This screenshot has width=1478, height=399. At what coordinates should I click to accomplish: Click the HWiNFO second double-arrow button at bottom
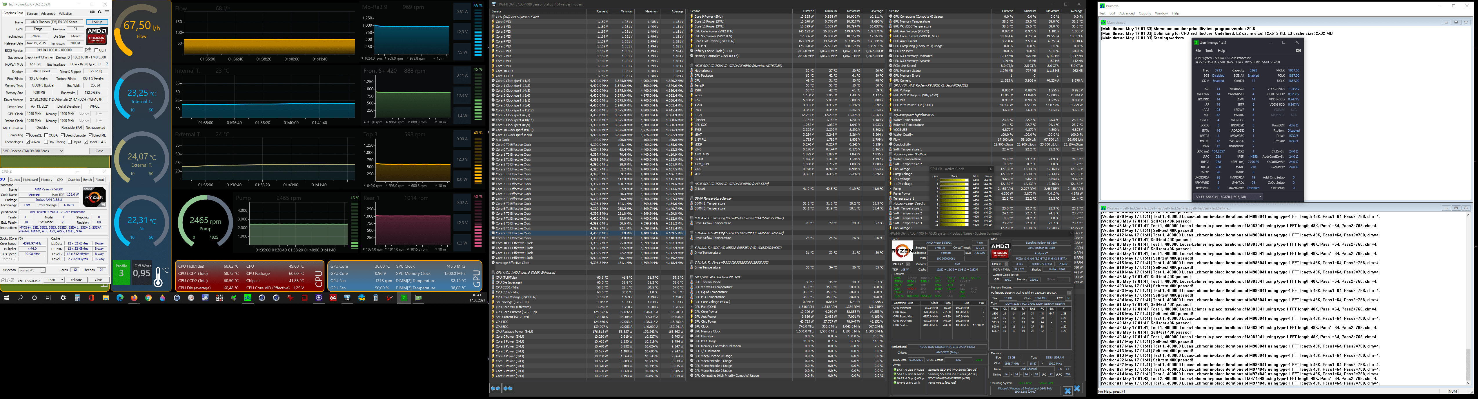tap(508, 388)
